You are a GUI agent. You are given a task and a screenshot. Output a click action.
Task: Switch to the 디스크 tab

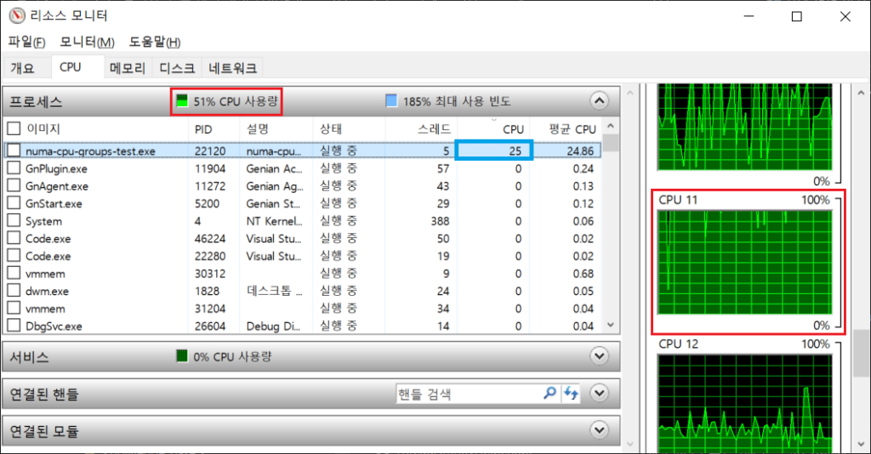[177, 68]
